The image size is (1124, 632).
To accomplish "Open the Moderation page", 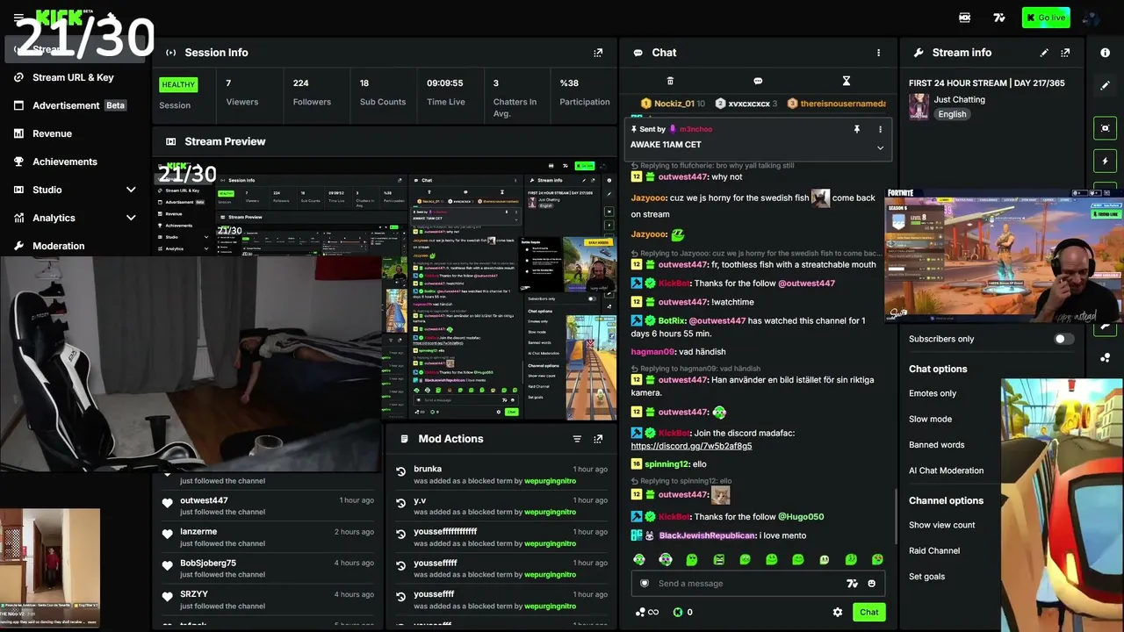I will pos(75,246).
